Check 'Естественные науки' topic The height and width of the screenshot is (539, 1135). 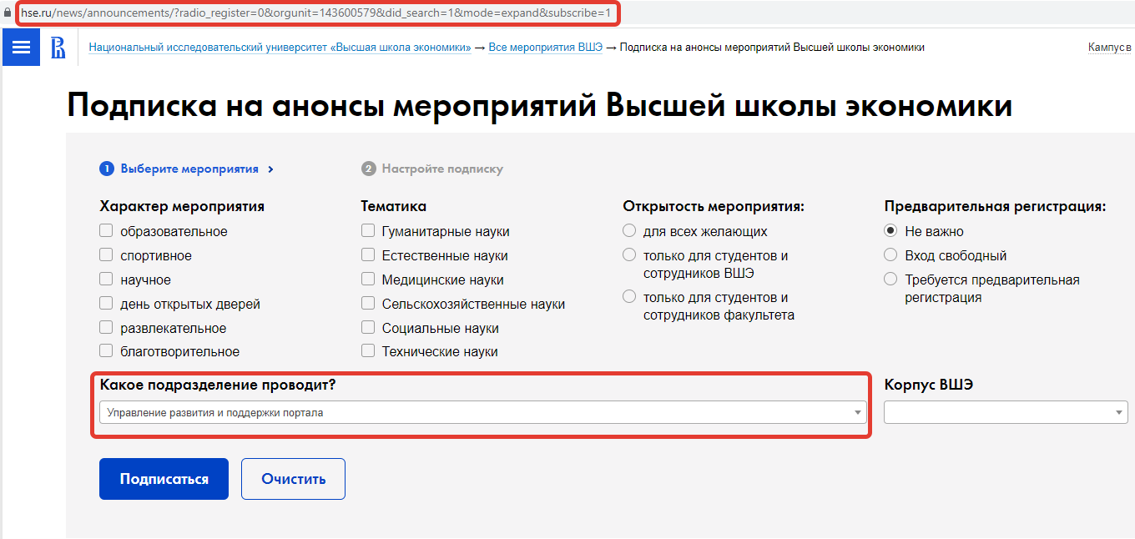[368, 255]
